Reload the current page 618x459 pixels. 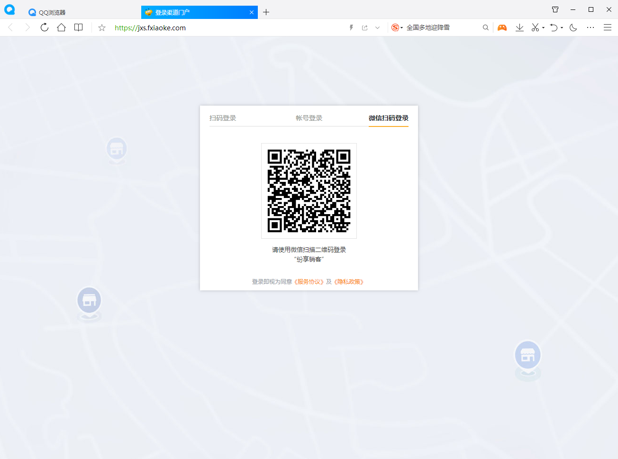[x=45, y=27]
